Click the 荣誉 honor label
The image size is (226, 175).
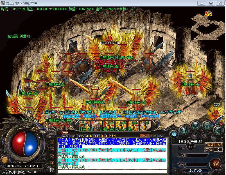[209, 150]
